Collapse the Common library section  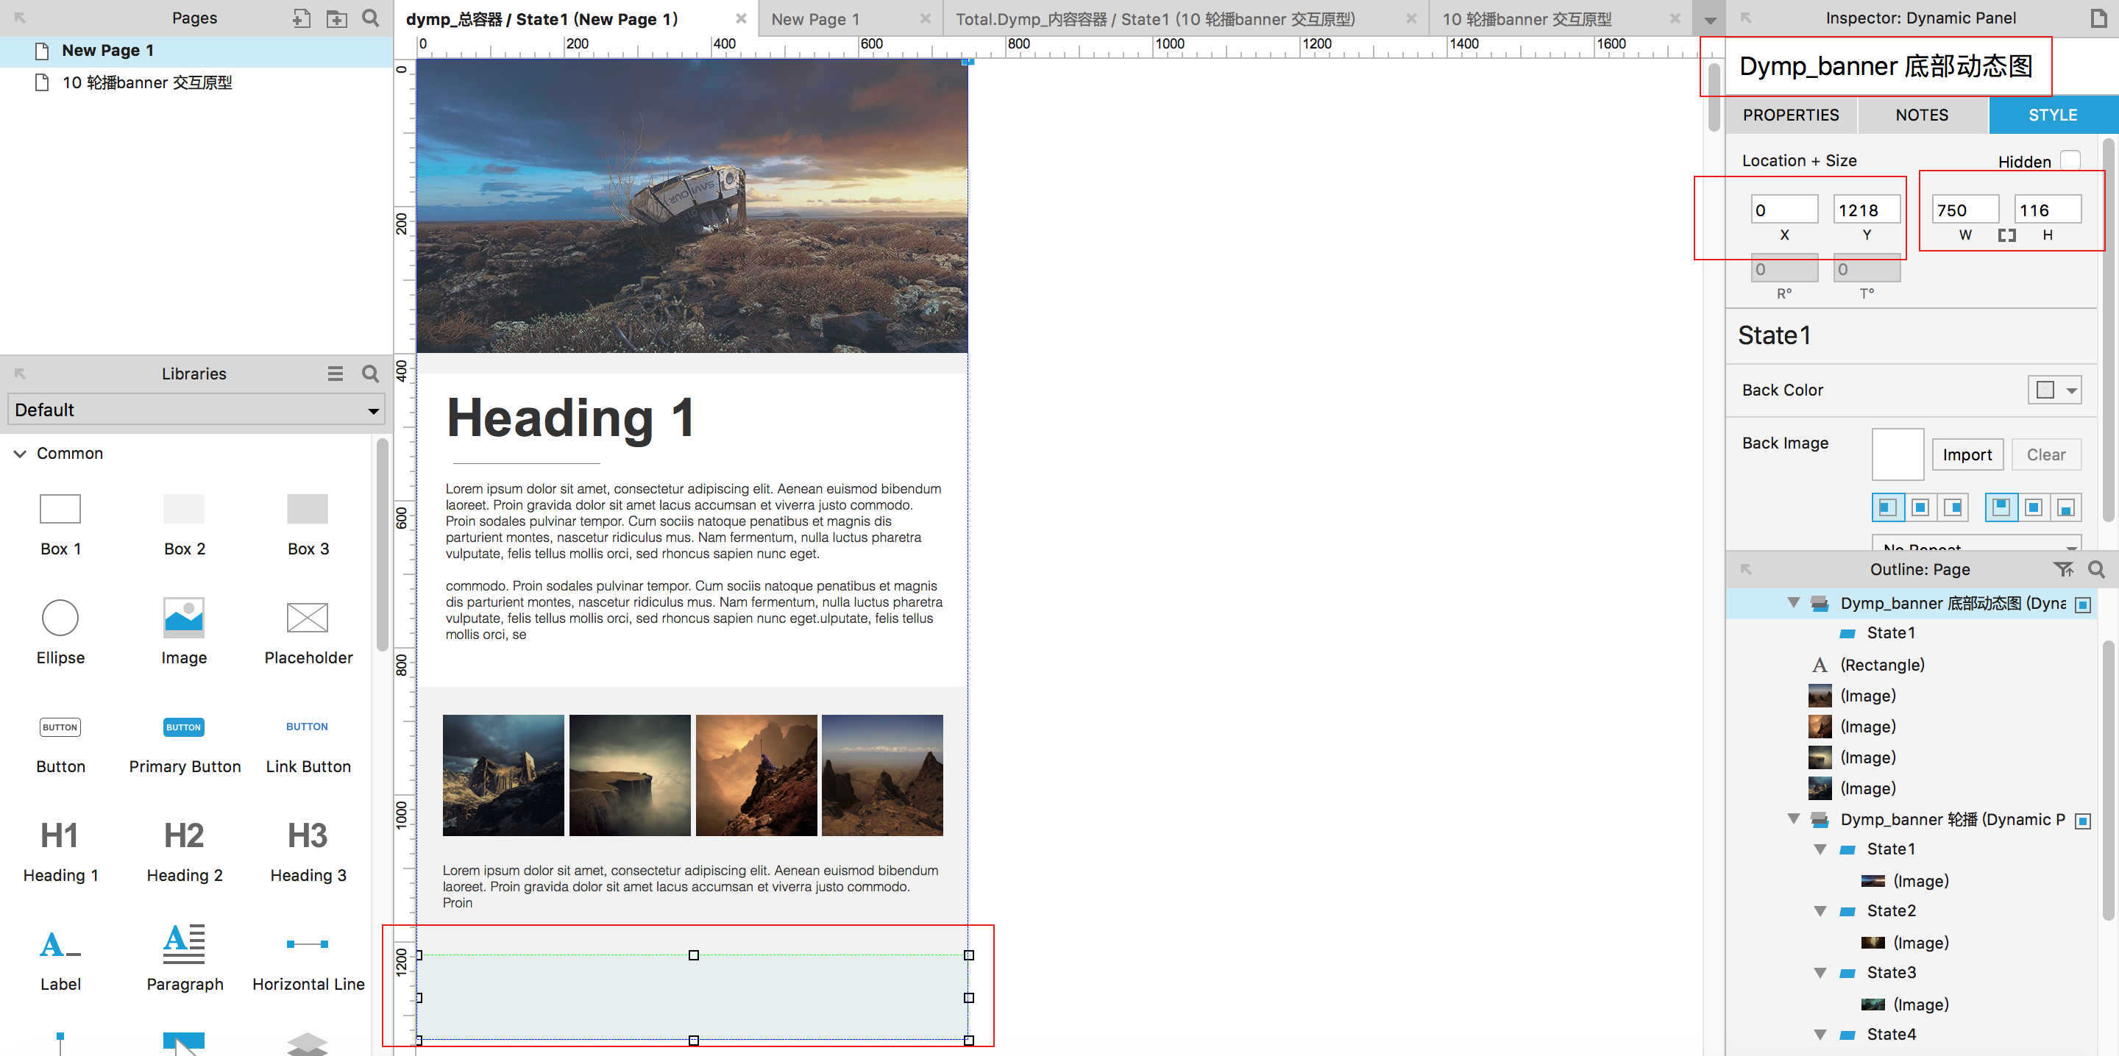[21, 453]
